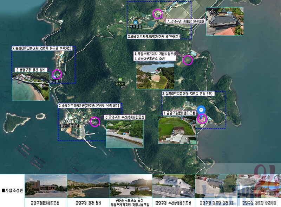Click the magenta circle near 새추목골
Viewport: 281px width, 207px height.
click(157, 14)
